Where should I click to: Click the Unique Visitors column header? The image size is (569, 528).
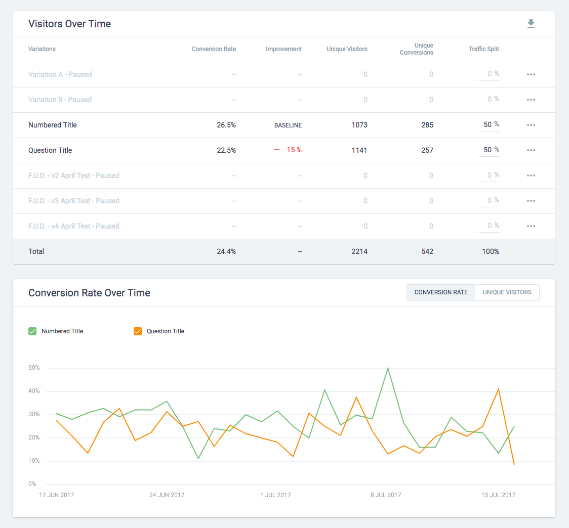(347, 49)
